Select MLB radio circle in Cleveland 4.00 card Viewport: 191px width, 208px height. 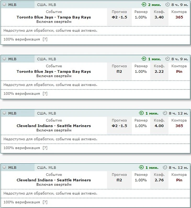pos(4,113)
